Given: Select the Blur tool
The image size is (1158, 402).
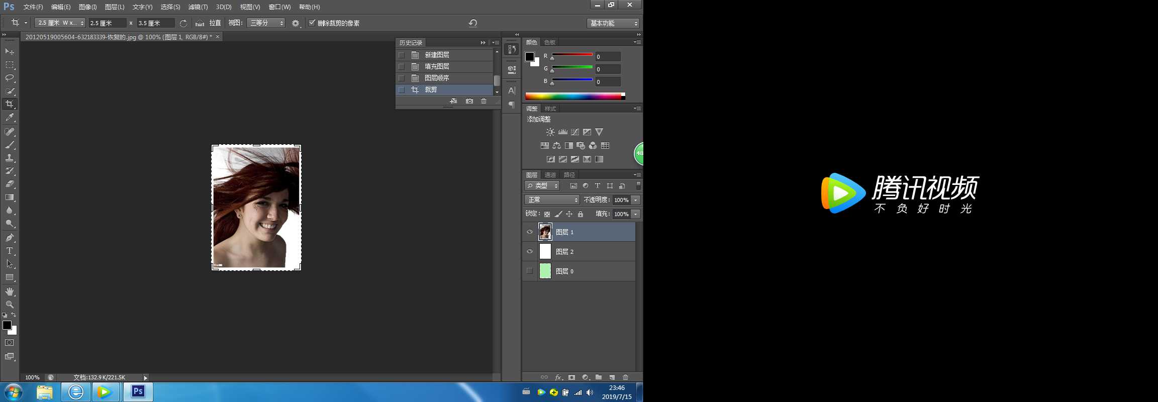Looking at the screenshot, I should coord(10,210).
